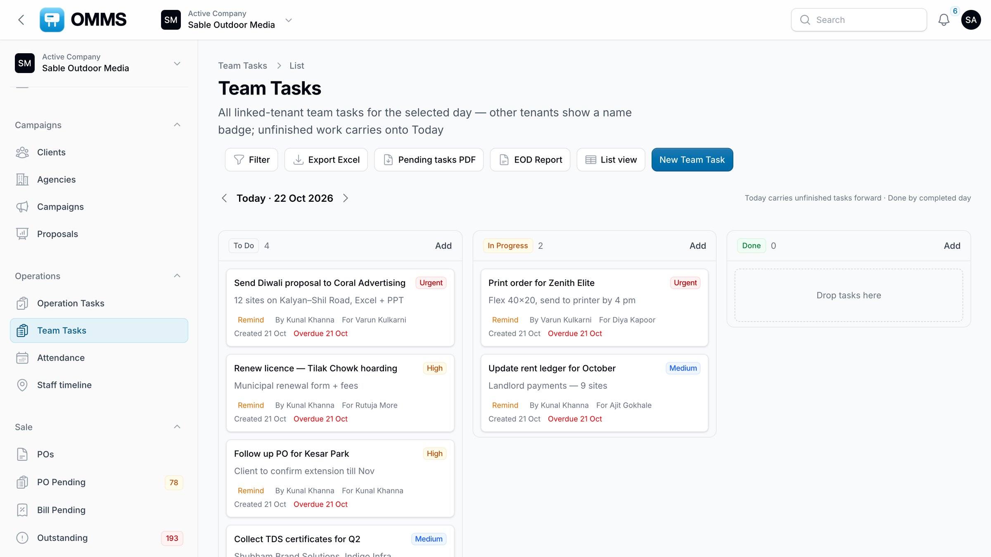Collapse the Campaigns sidebar section
The width and height of the screenshot is (991, 557).
(x=177, y=125)
